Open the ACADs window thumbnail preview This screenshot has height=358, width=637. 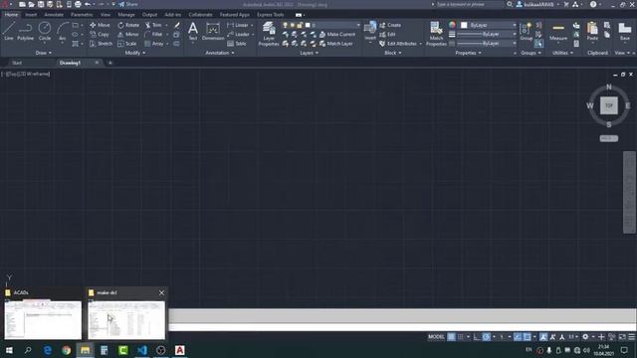[x=43, y=320]
